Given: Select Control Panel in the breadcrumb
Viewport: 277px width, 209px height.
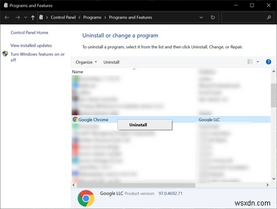Looking at the screenshot, I should point(63,17).
